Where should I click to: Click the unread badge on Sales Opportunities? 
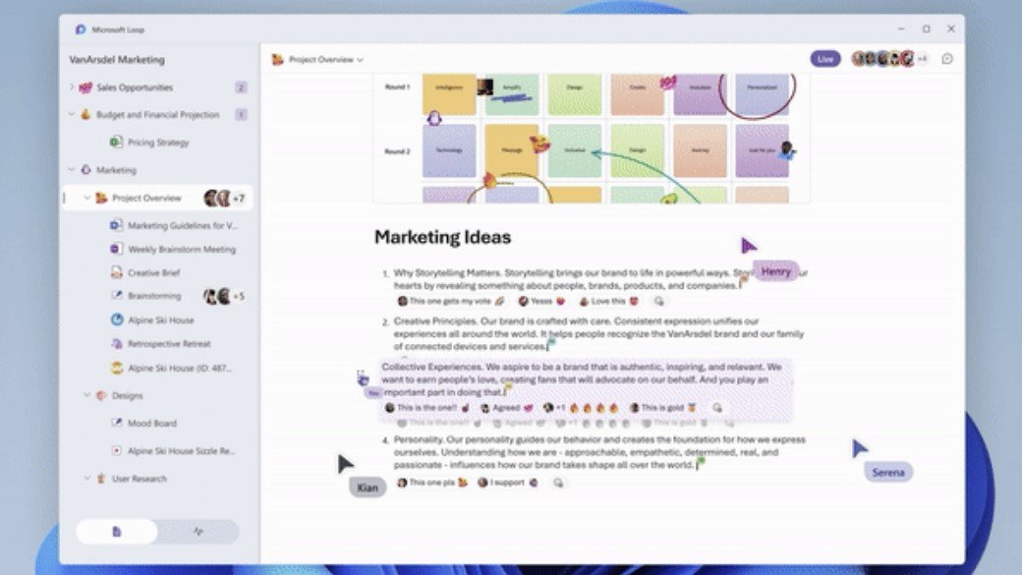[241, 87]
